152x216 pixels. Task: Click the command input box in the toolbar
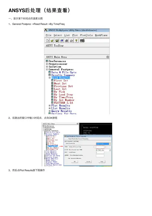97,41
